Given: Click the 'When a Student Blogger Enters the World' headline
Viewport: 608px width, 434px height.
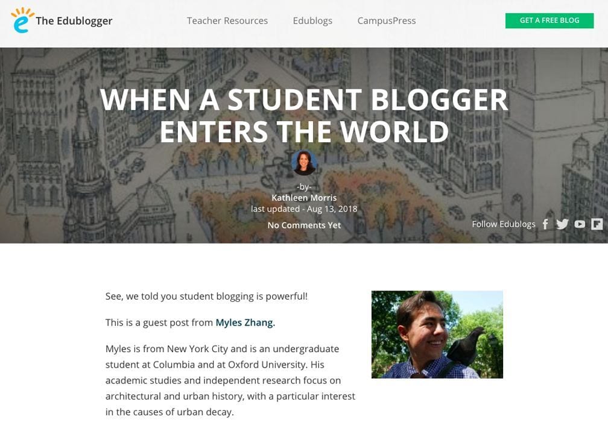Looking at the screenshot, I should coord(304,116).
